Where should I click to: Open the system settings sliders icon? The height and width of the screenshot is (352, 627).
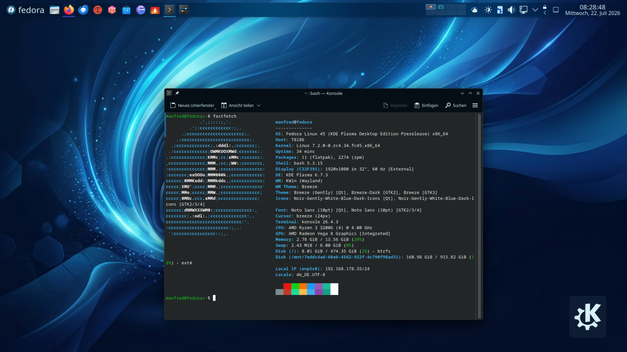click(184, 10)
